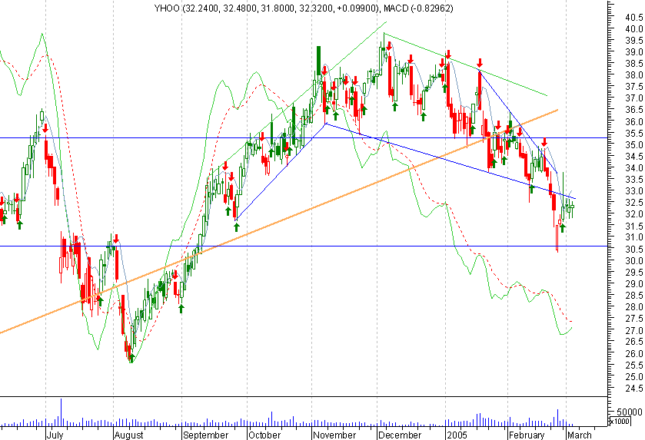Click the 37.0 price label on the scale

pos(634,98)
